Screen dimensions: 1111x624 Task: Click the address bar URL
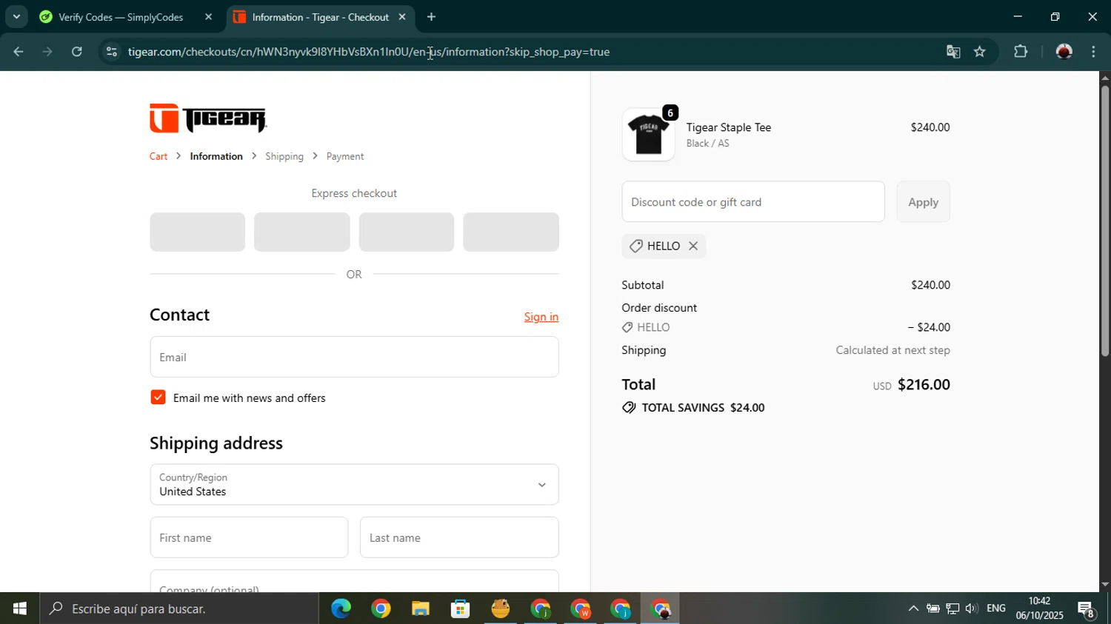pyautogui.click(x=369, y=52)
